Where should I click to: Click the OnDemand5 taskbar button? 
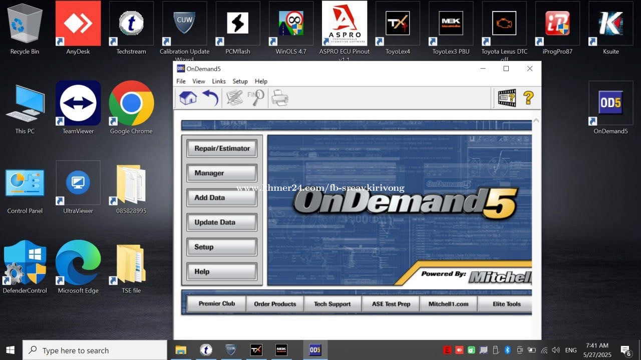315,350
